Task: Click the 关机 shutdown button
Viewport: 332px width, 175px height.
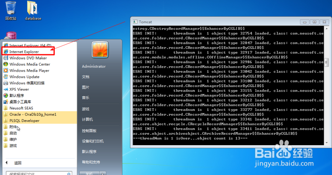Action: 89,173
